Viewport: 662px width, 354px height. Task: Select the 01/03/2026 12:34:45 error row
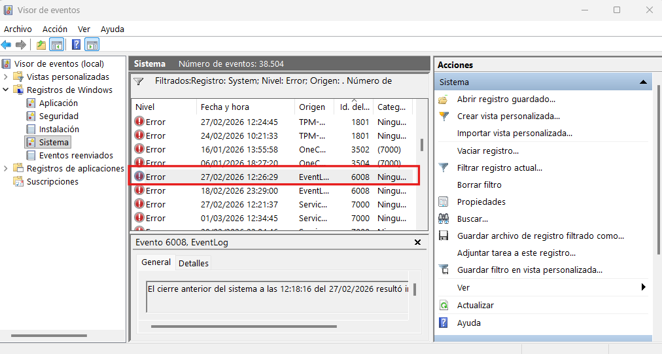tap(273, 218)
